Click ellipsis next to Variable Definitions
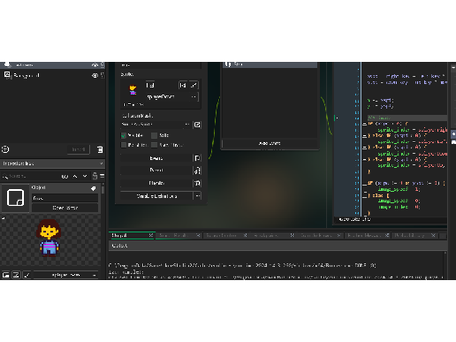 click(198, 196)
